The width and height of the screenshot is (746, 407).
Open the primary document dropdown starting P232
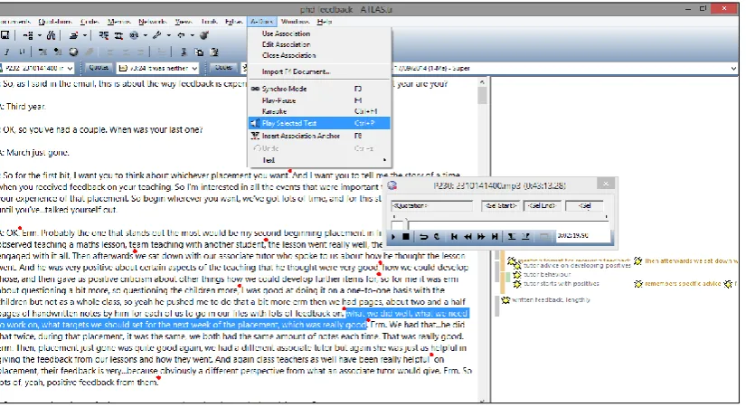70,68
